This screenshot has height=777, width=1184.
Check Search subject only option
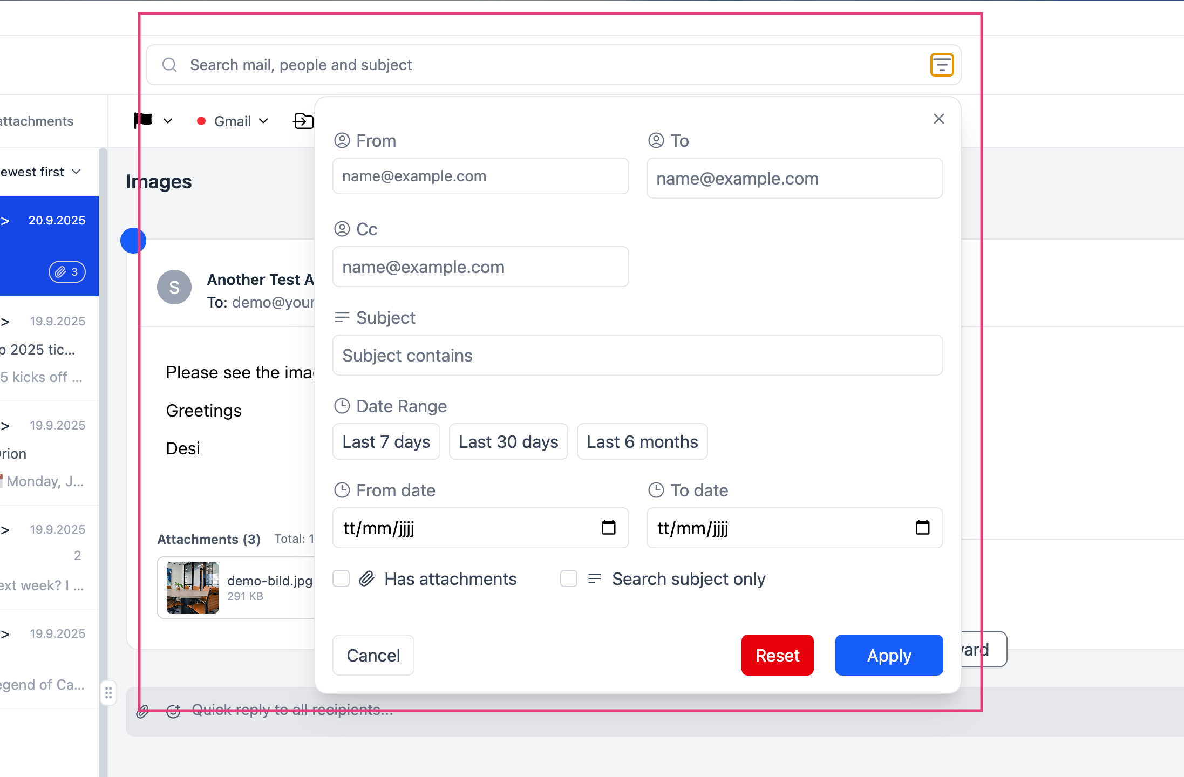tap(569, 578)
